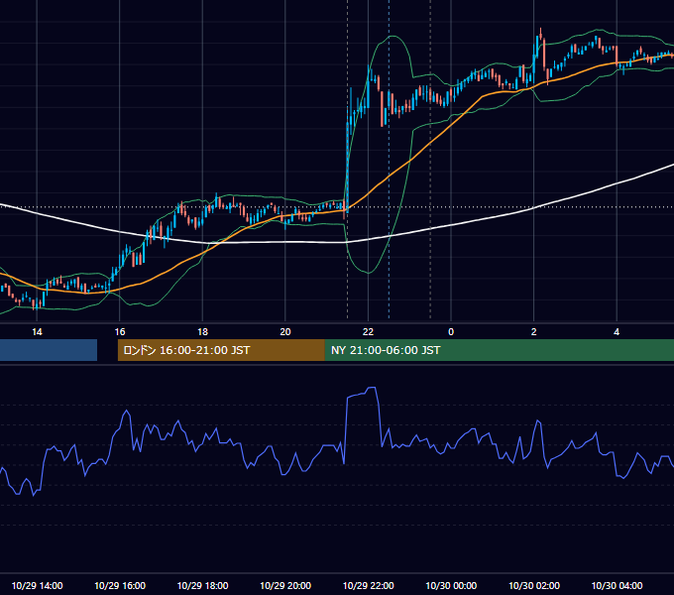Viewport: 674px width, 595px height.
Task: Click the 10/29 20:00 time label
Action: point(285,585)
